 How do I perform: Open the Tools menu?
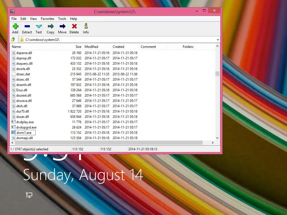pos(62,19)
